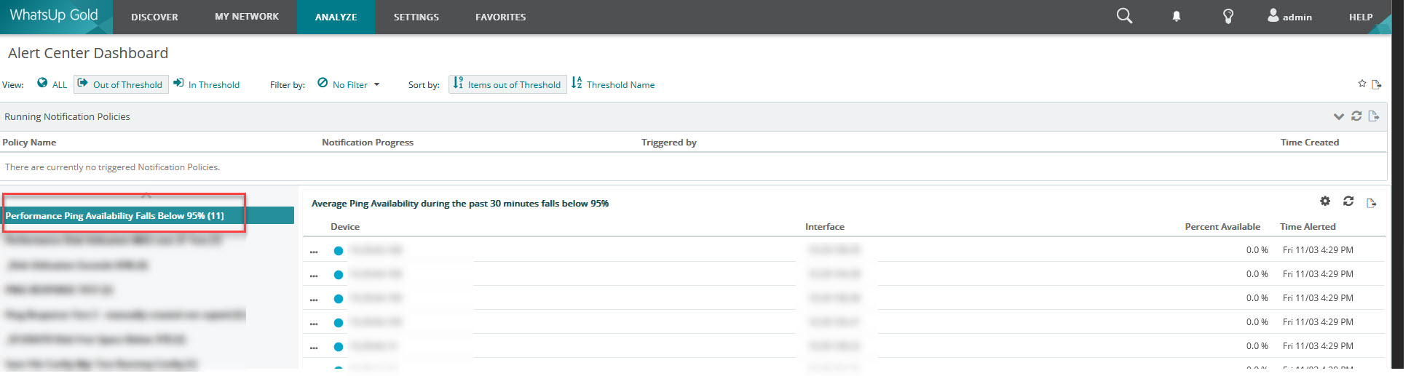
Task: Open the FAVORITES menu
Action: point(500,17)
